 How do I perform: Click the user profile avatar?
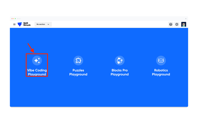184,24
